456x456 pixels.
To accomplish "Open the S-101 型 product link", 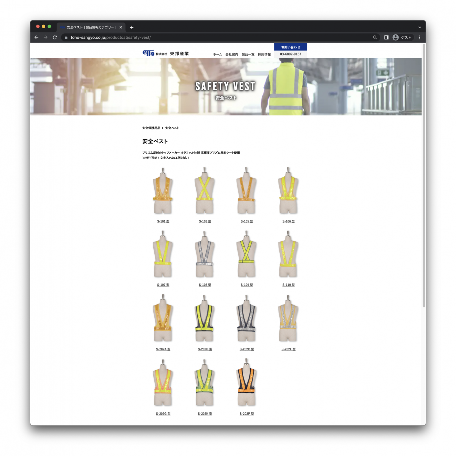I will pos(163,221).
